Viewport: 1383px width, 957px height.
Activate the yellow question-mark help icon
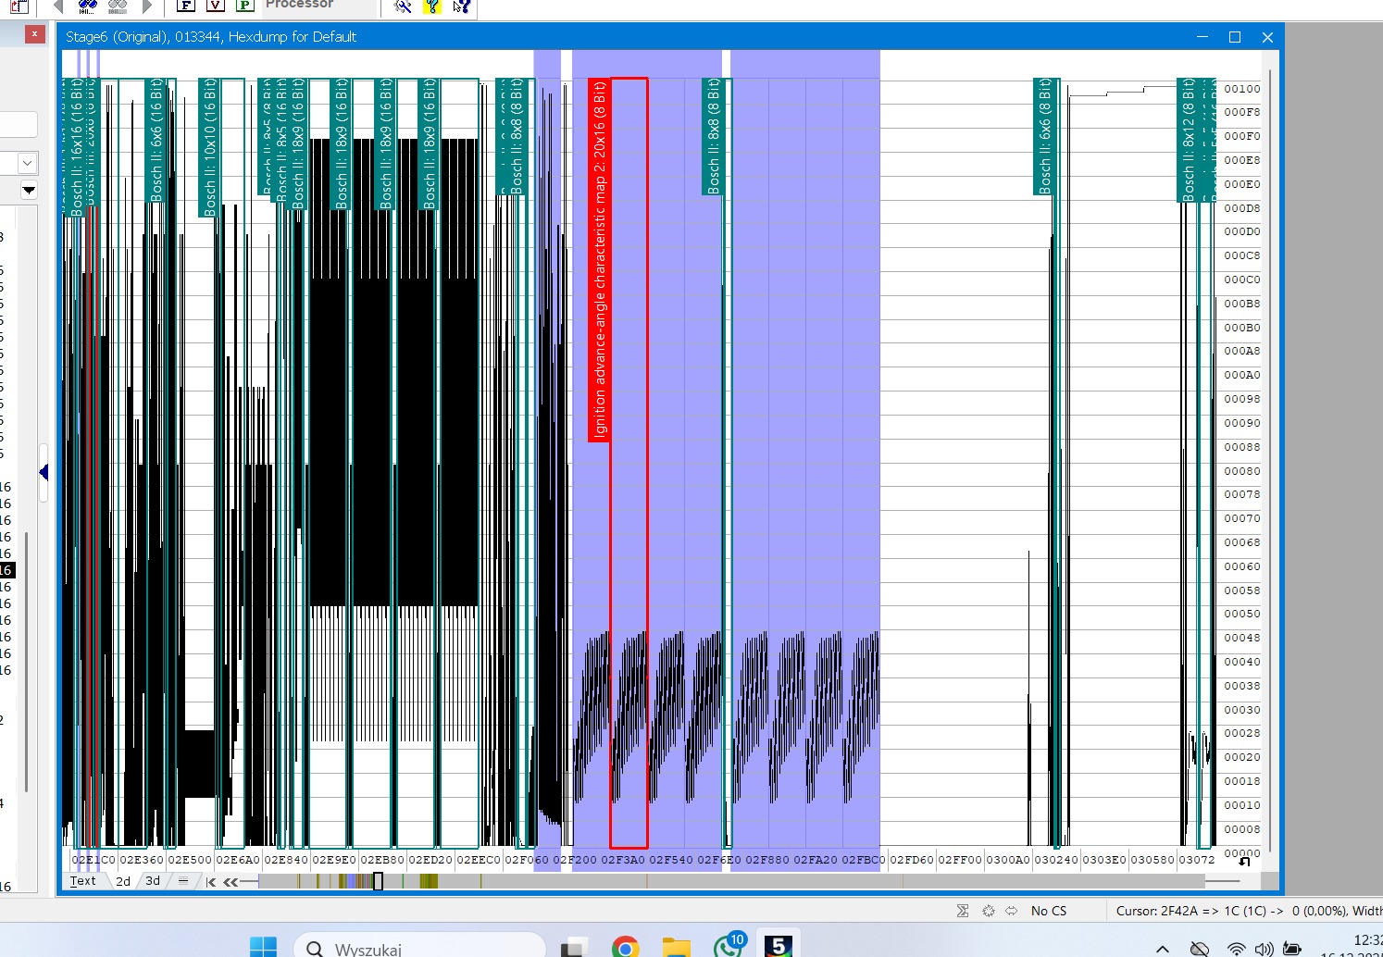click(431, 6)
